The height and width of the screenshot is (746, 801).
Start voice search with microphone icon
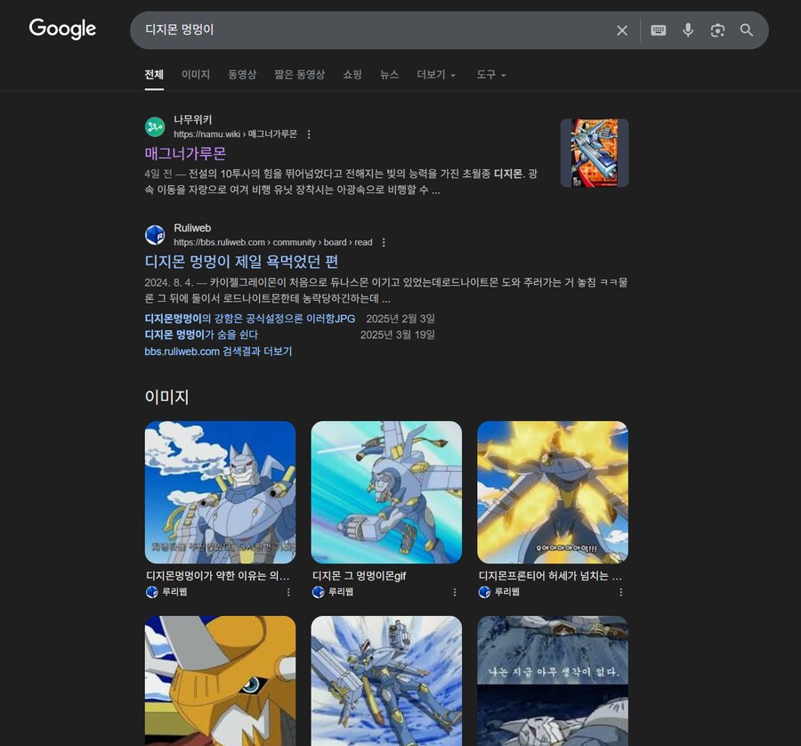click(688, 30)
